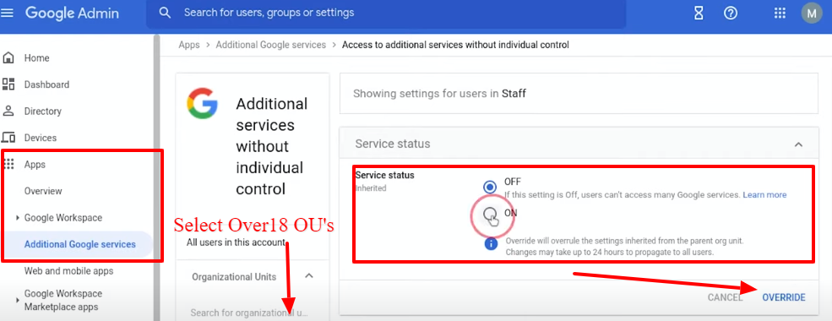Screen dimensions: 832x321
Task: Select Additional Google services in sidebar
Action: 80,244
